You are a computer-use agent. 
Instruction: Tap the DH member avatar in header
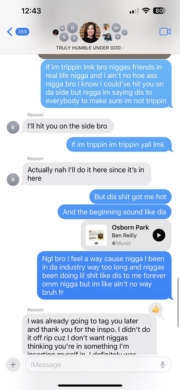63,29
